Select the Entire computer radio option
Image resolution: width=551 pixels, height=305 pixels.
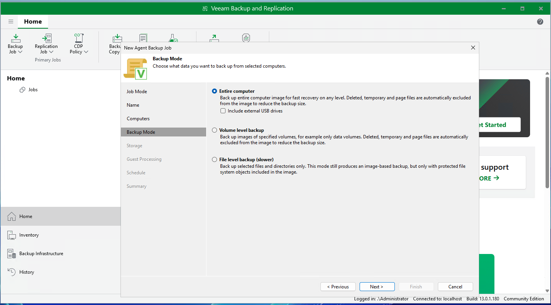(x=215, y=91)
